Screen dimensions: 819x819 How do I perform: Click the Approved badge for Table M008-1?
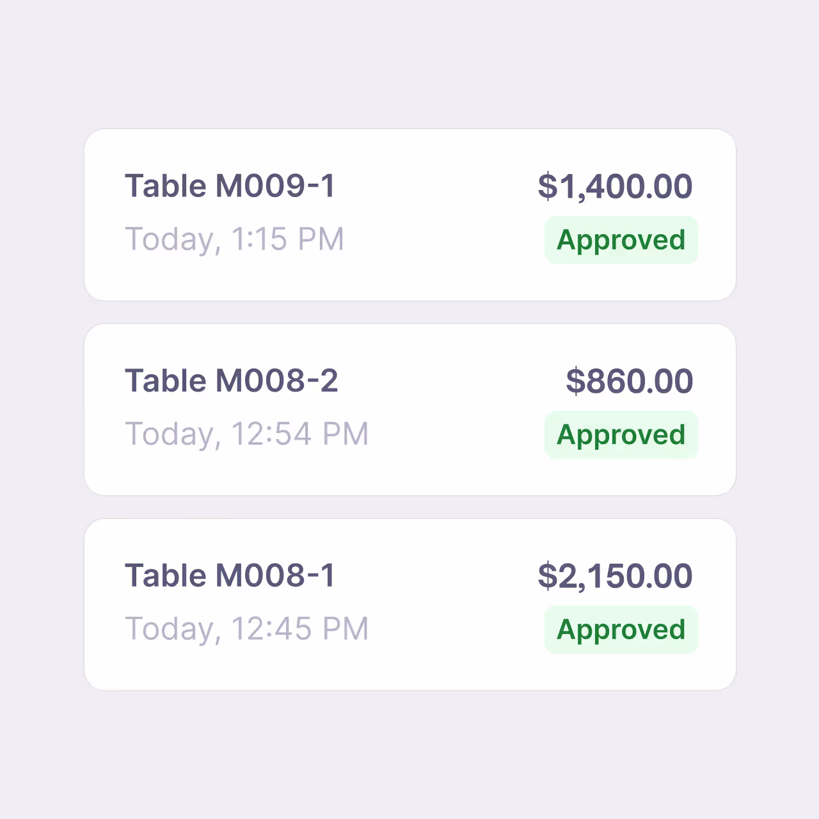pos(621,630)
